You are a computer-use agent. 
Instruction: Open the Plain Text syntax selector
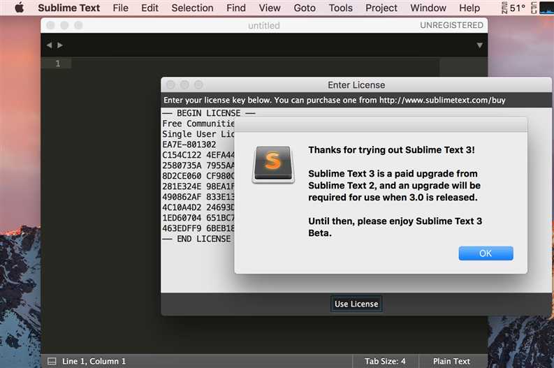451,361
